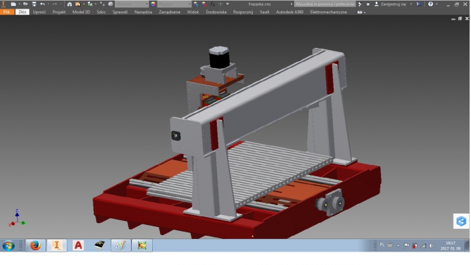Switch to the Rozpocznij tab
Viewport: 471px width, 265px height.
[x=243, y=12]
